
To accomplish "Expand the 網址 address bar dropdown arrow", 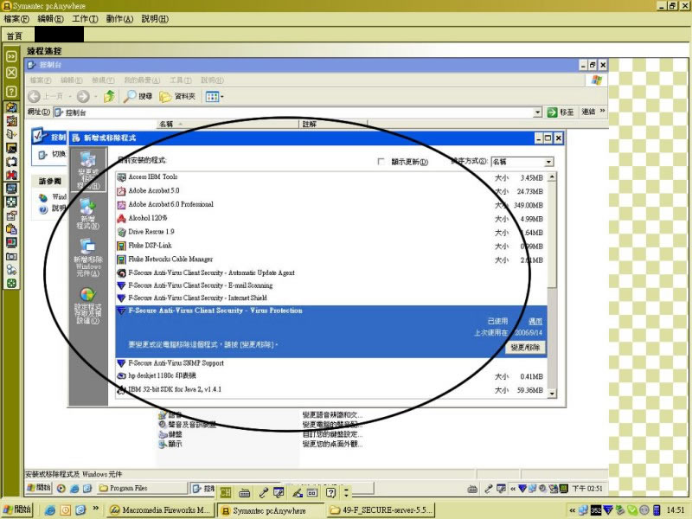I will 537,112.
